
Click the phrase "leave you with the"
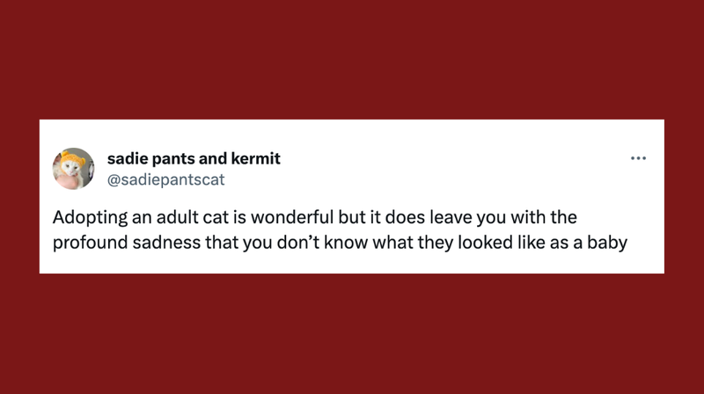503,217
